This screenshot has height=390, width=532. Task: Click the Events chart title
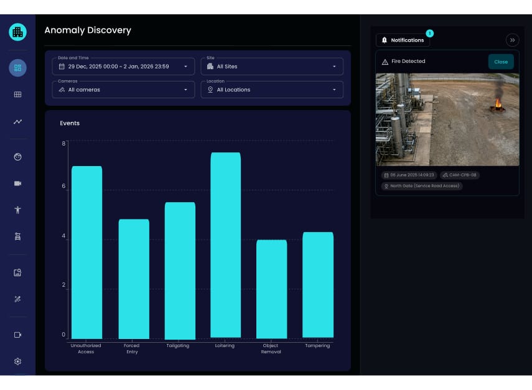point(70,123)
